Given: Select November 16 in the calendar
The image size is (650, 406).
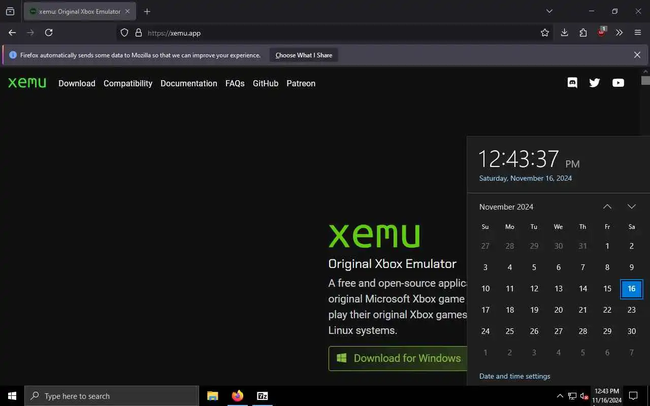Looking at the screenshot, I should tap(632, 289).
